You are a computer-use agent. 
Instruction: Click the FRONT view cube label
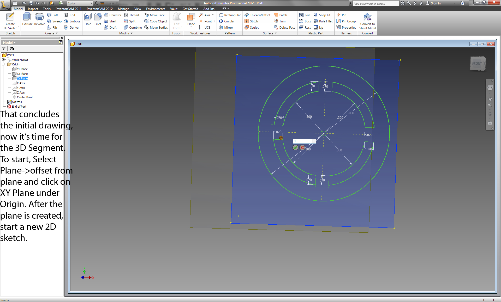[477, 64]
